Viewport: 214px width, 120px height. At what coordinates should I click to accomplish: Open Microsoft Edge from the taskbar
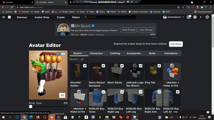click(31, 117)
